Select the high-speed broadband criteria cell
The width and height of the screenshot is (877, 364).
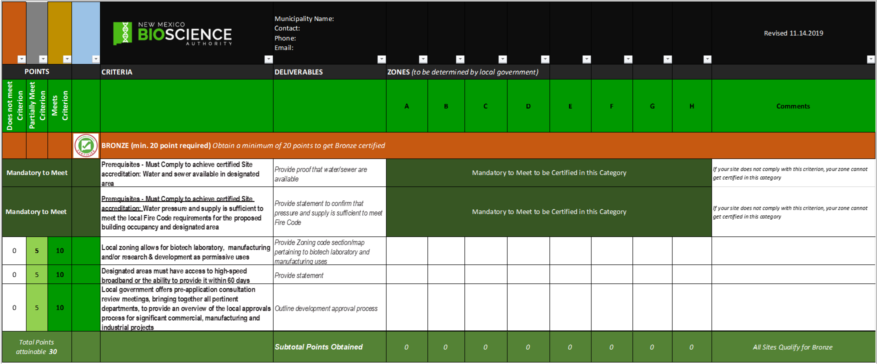pos(186,274)
